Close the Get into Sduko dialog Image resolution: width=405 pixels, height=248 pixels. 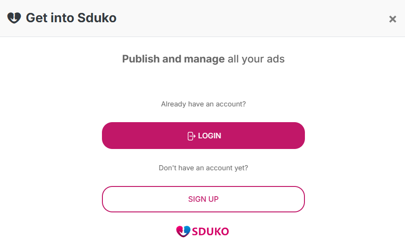(392, 19)
